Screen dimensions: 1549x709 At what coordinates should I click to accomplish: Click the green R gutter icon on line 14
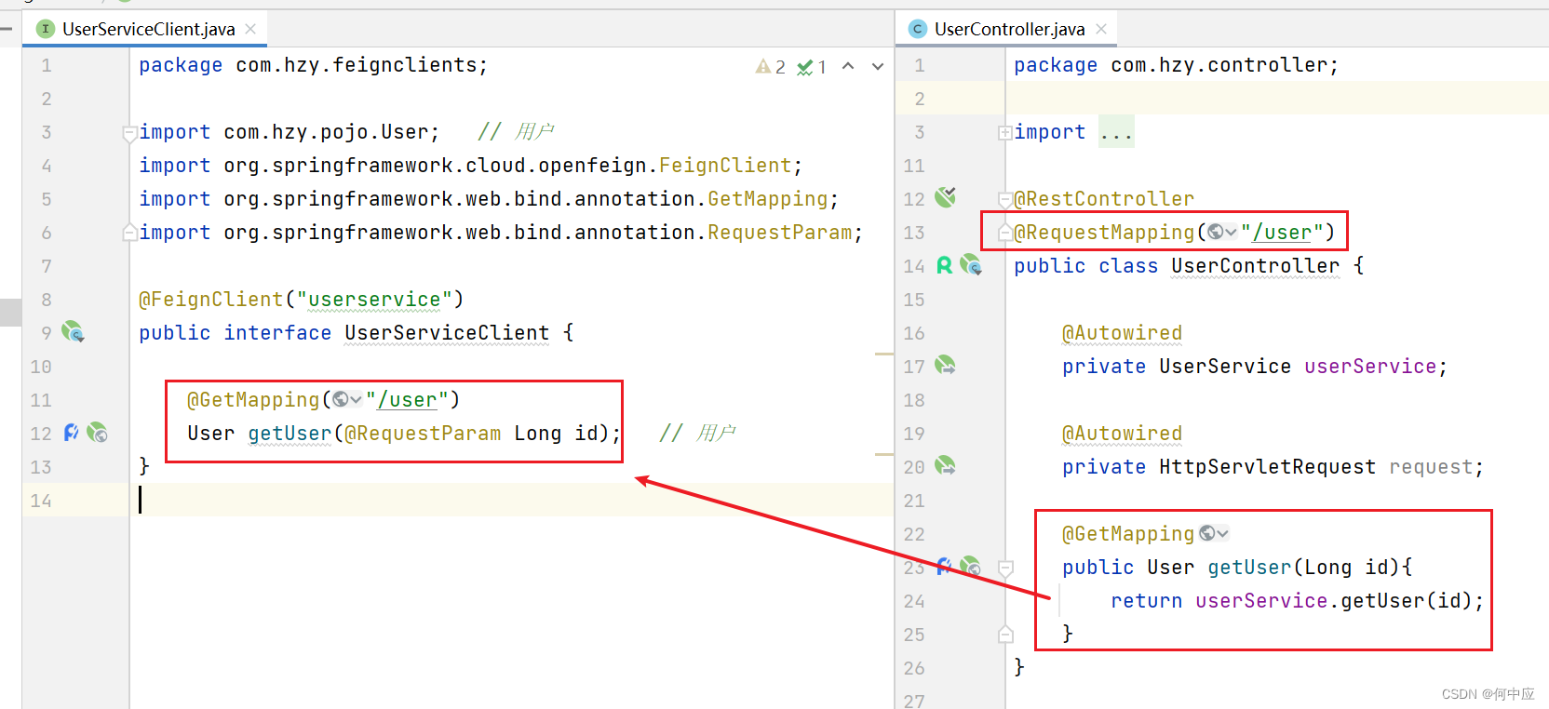[x=944, y=265]
